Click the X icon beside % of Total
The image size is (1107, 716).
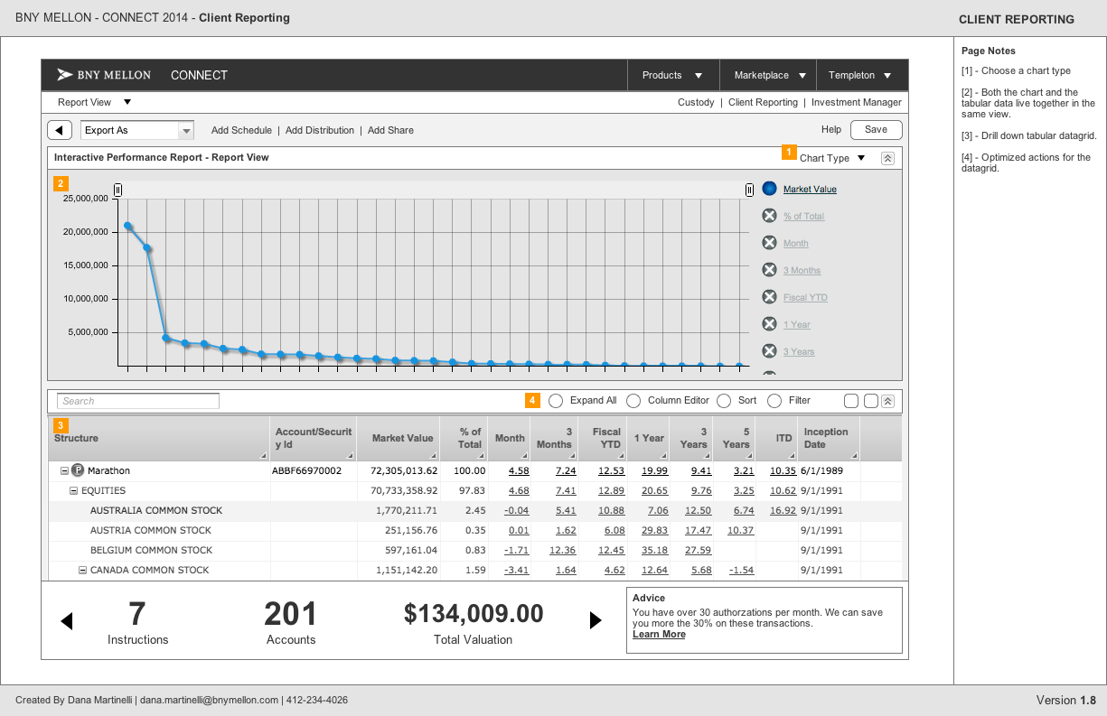pos(769,216)
